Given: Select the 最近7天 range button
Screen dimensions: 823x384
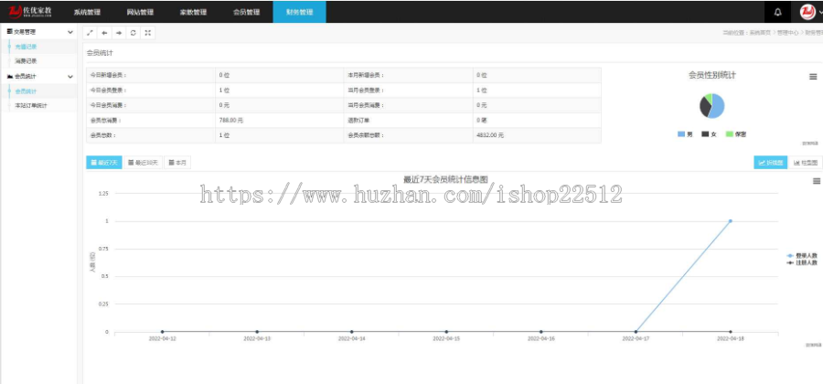Looking at the screenshot, I should [104, 163].
